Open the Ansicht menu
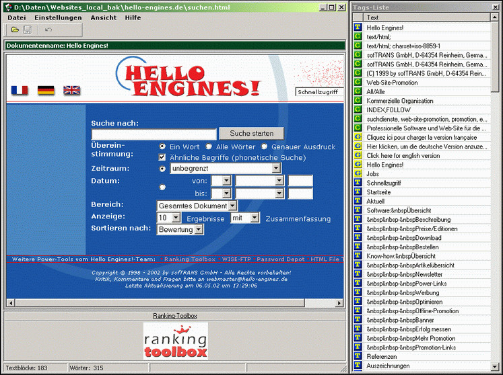 (x=103, y=17)
